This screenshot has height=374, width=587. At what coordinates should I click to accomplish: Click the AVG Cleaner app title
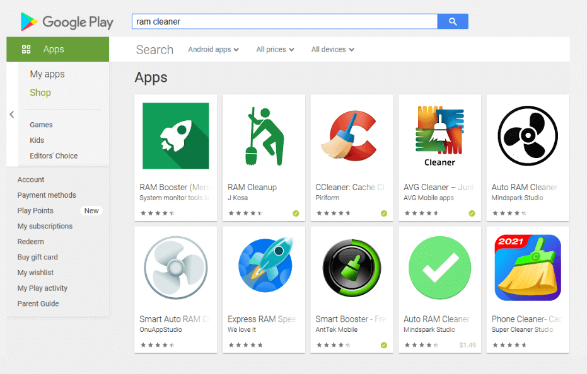click(439, 187)
